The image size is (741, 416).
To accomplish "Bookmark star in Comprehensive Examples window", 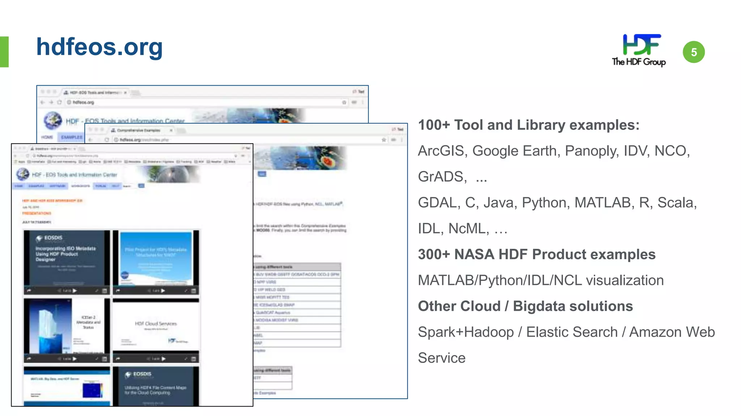I will pyautogui.click(x=384, y=140).
